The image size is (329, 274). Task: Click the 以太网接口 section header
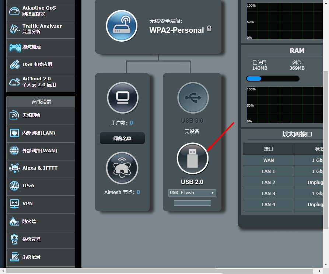297,134
